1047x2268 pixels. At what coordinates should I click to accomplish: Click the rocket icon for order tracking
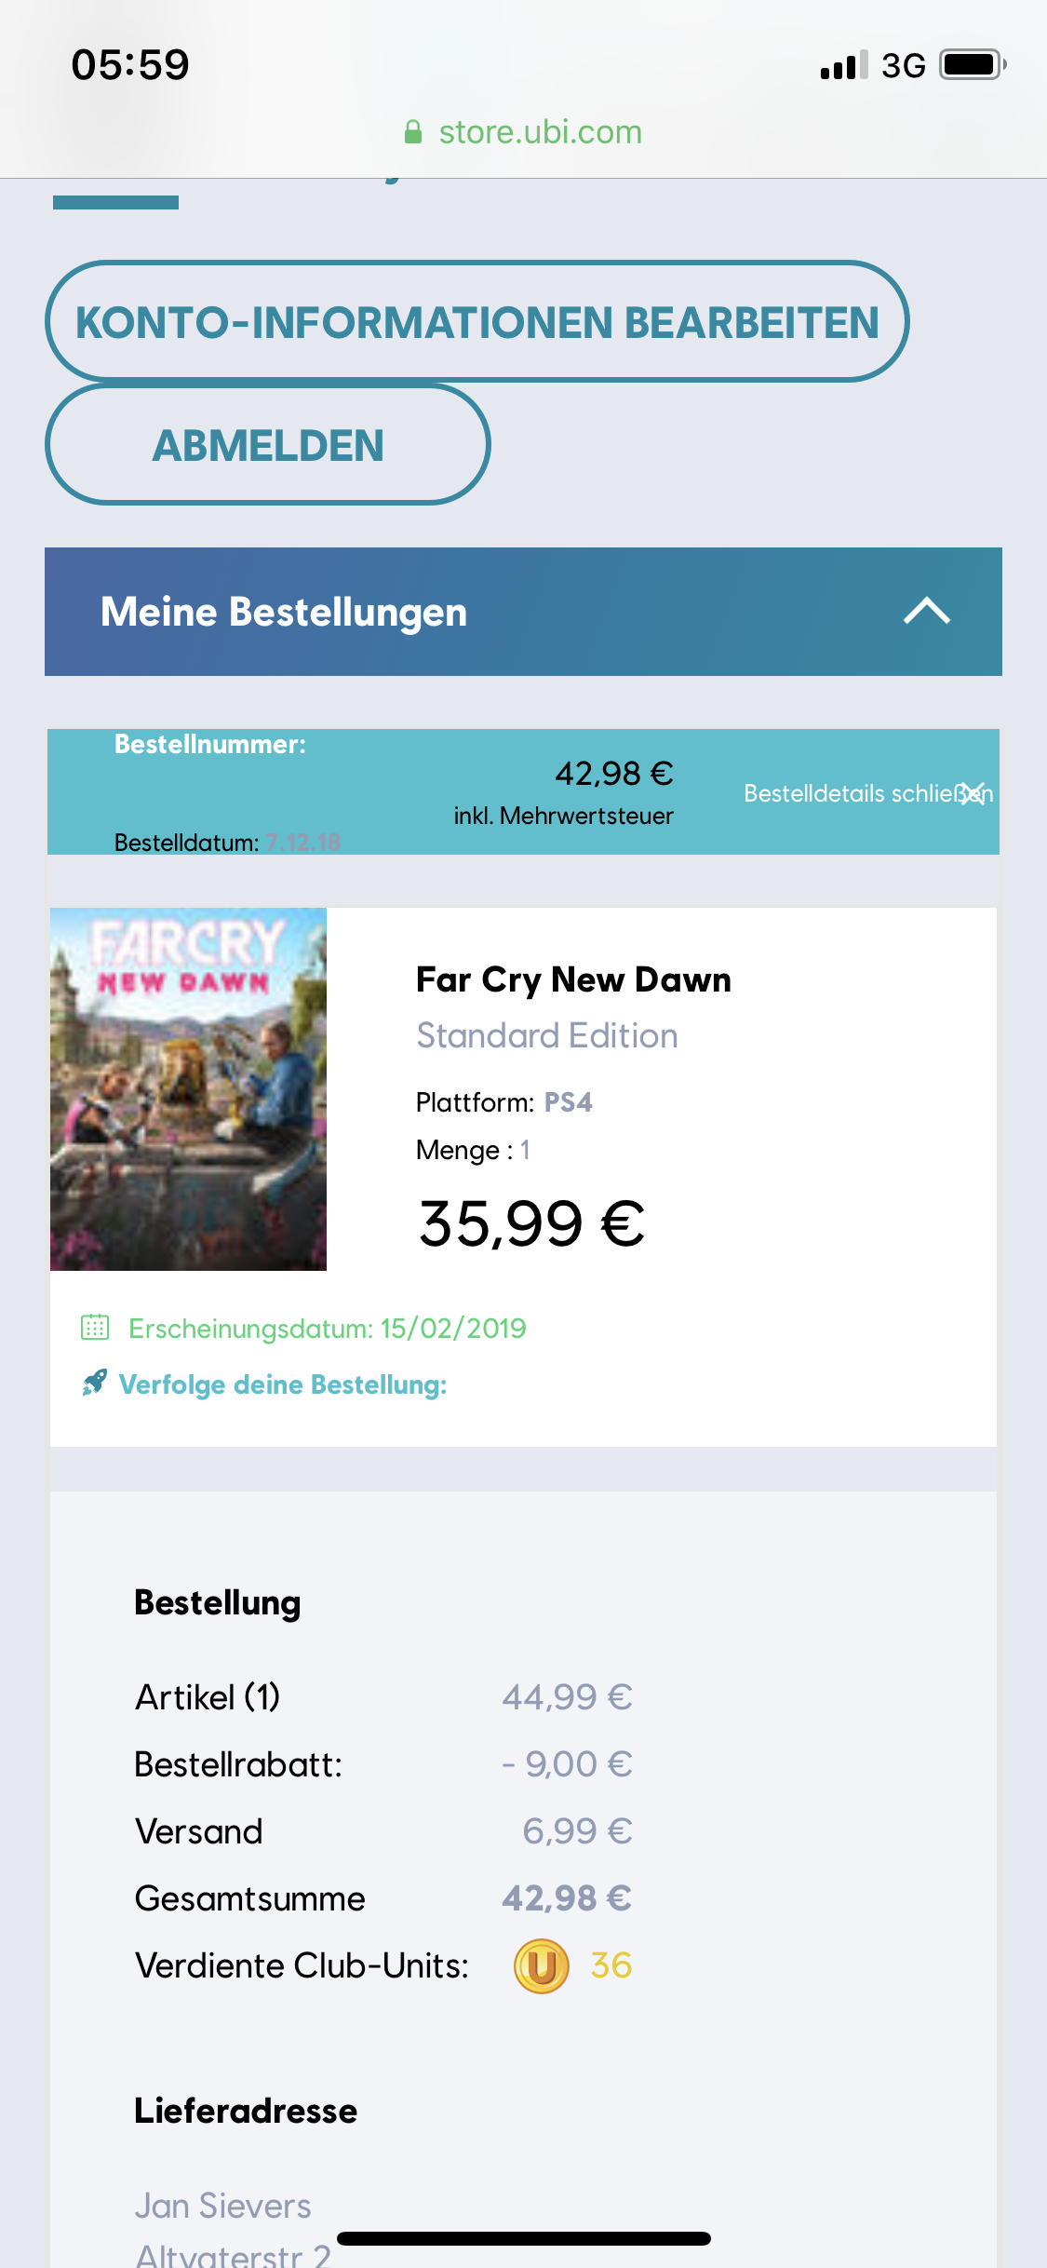tap(94, 1383)
